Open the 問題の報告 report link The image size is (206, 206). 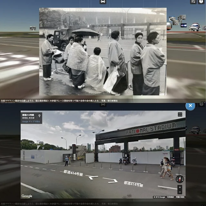click(180, 197)
